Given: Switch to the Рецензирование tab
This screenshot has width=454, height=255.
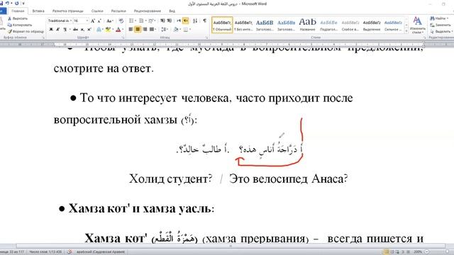Looking at the screenshot, I should point(148,11).
